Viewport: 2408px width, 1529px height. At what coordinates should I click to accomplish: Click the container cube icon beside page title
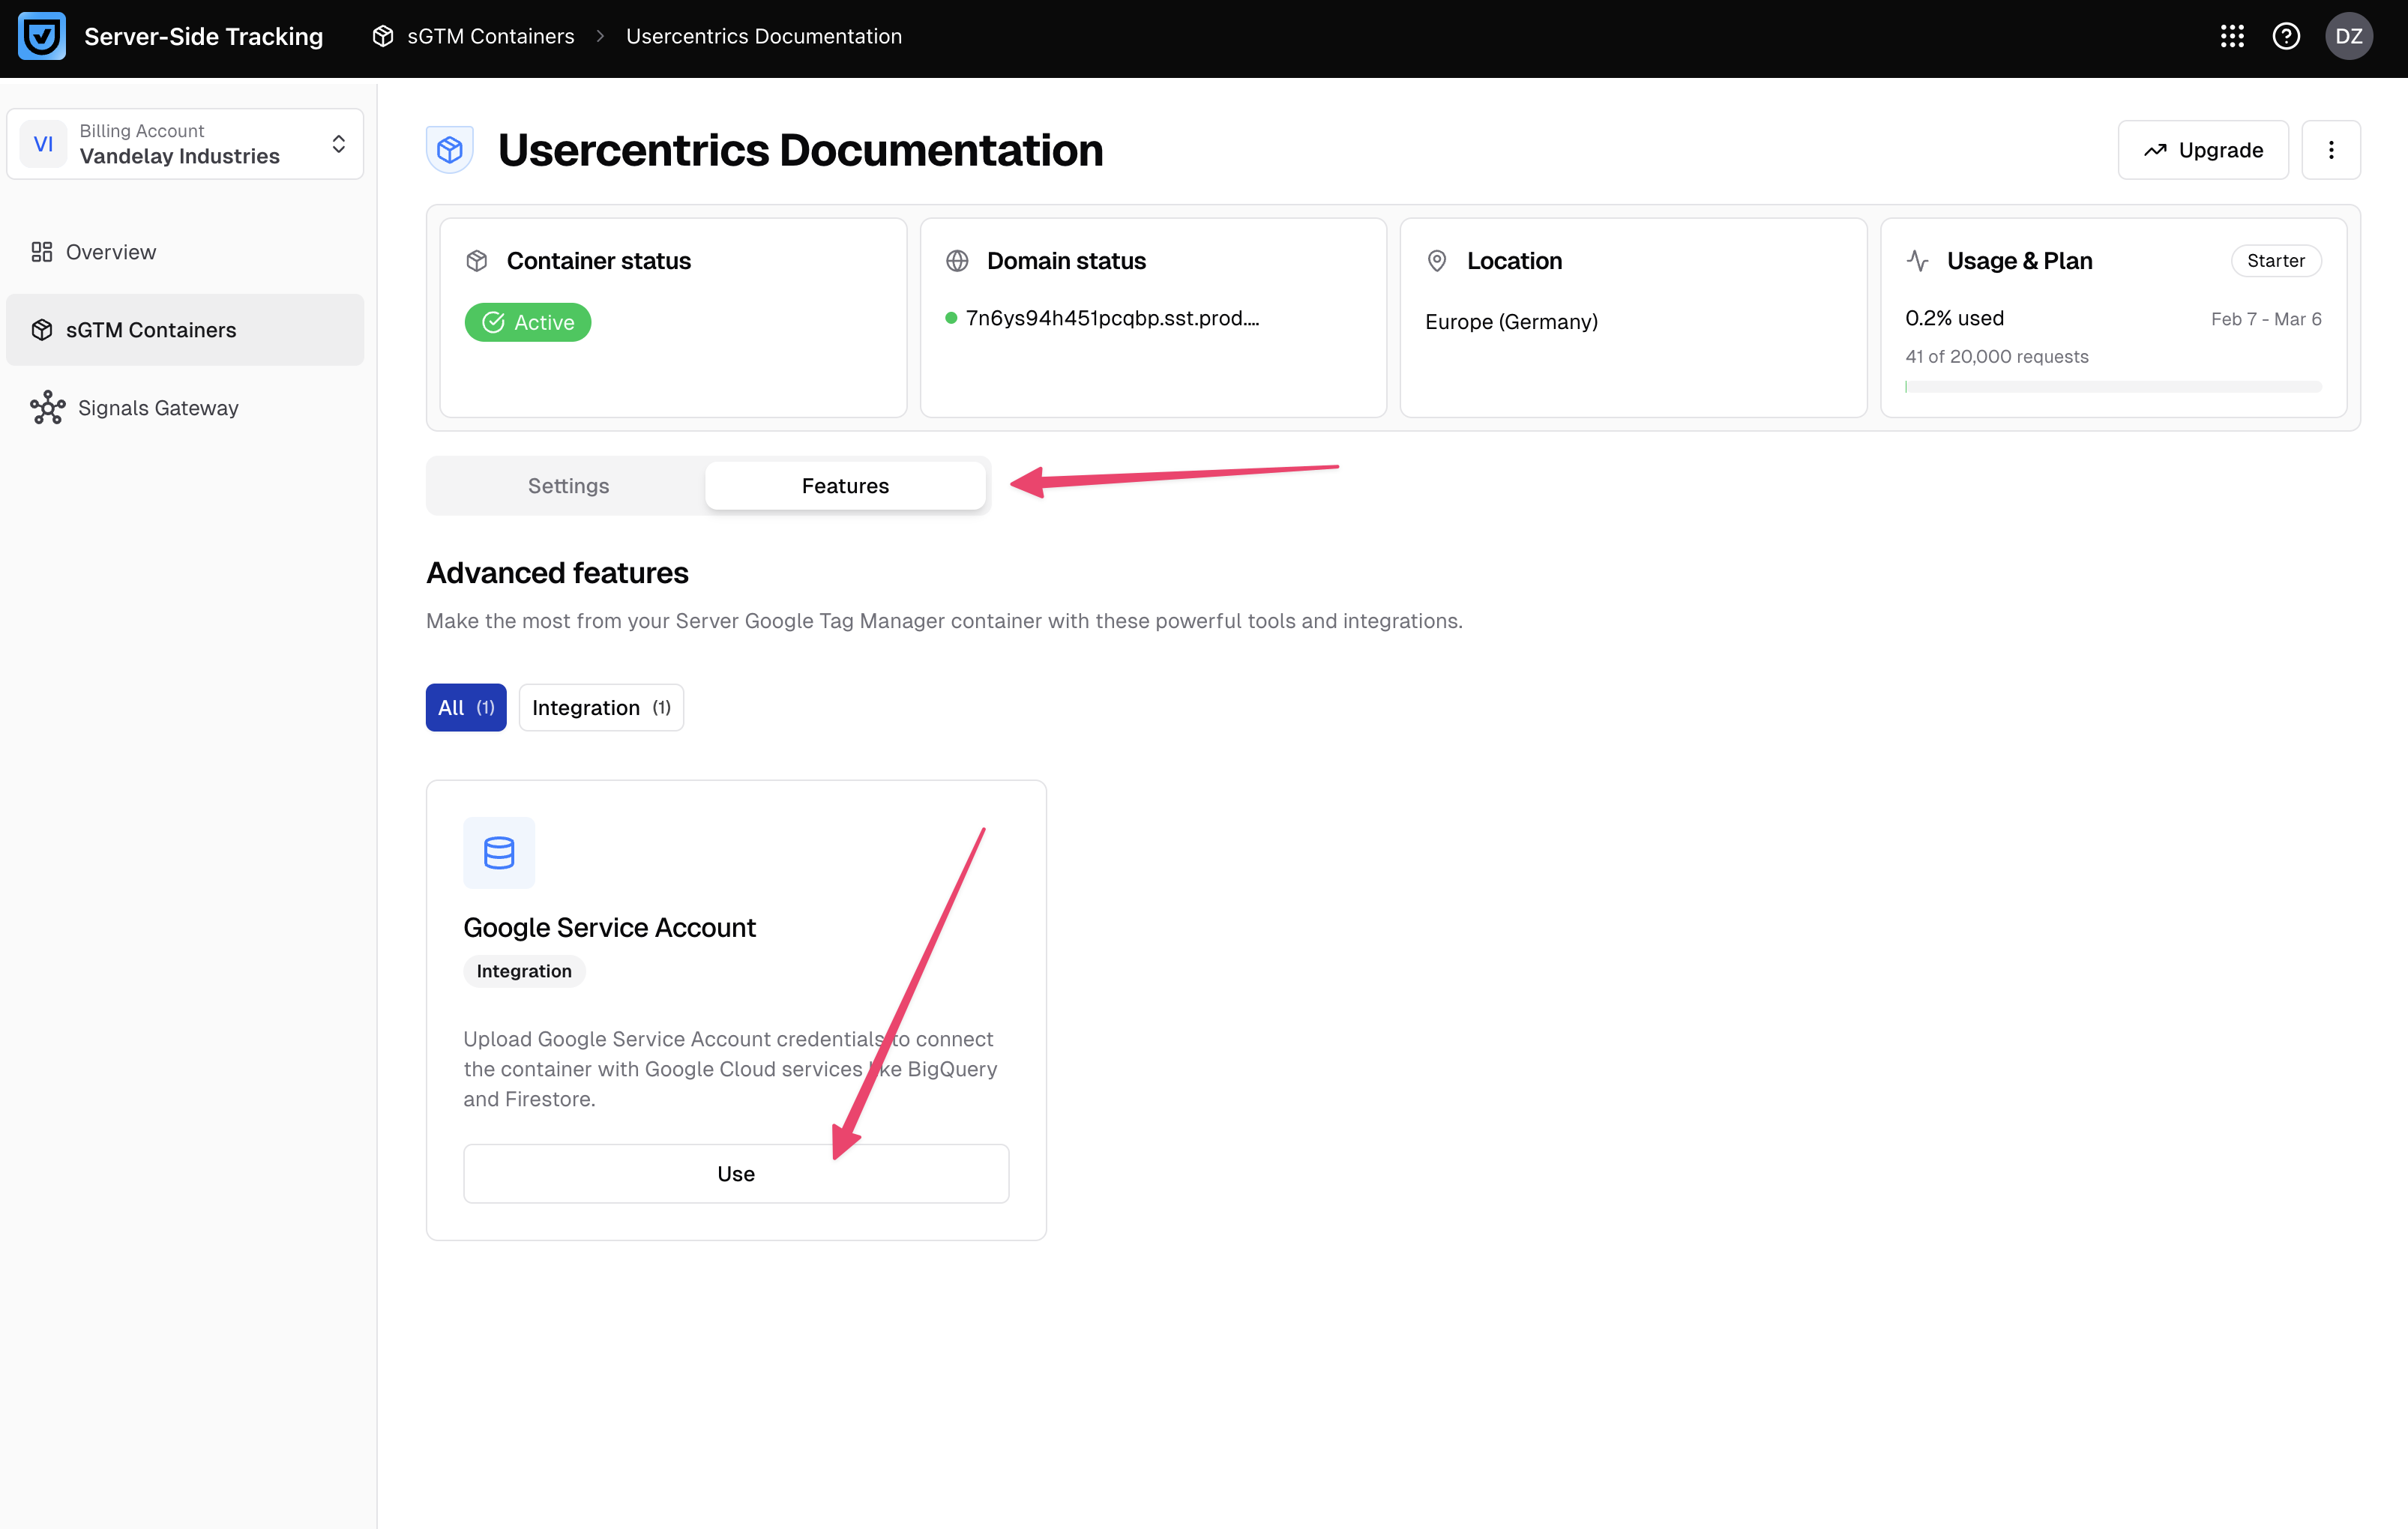click(450, 150)
